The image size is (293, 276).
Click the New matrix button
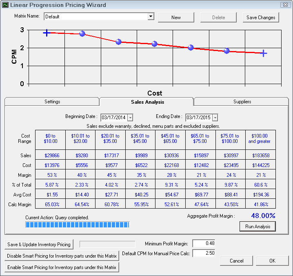(x=176, y=17)
